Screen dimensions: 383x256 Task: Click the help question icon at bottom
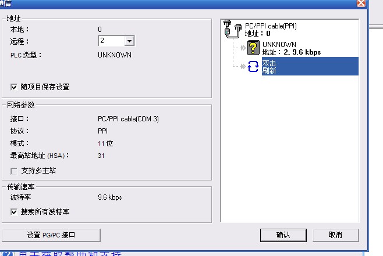tap(8, 254)
